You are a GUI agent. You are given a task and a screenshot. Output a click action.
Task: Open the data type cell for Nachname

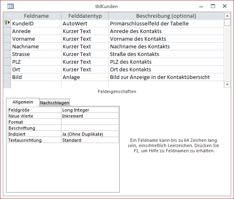coord(85,47)
